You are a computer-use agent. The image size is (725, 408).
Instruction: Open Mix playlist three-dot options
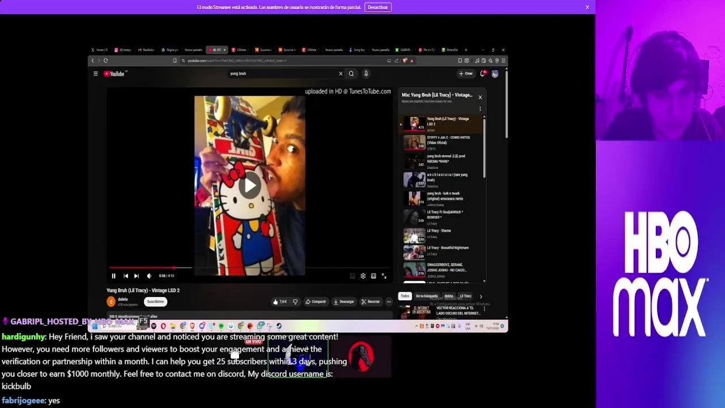tap(480, 109)
